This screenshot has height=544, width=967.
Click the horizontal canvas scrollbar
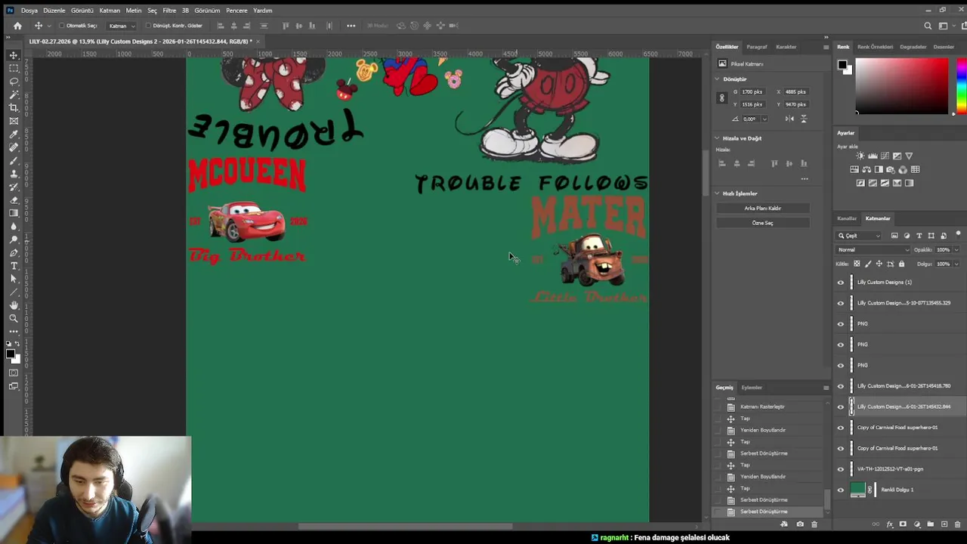point(405,527)
